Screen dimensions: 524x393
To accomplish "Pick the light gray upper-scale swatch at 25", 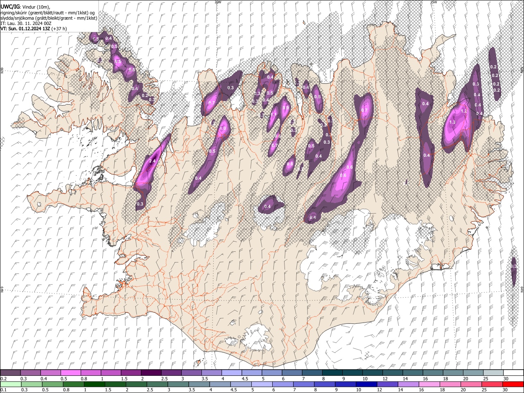I will tap(492, 373).
